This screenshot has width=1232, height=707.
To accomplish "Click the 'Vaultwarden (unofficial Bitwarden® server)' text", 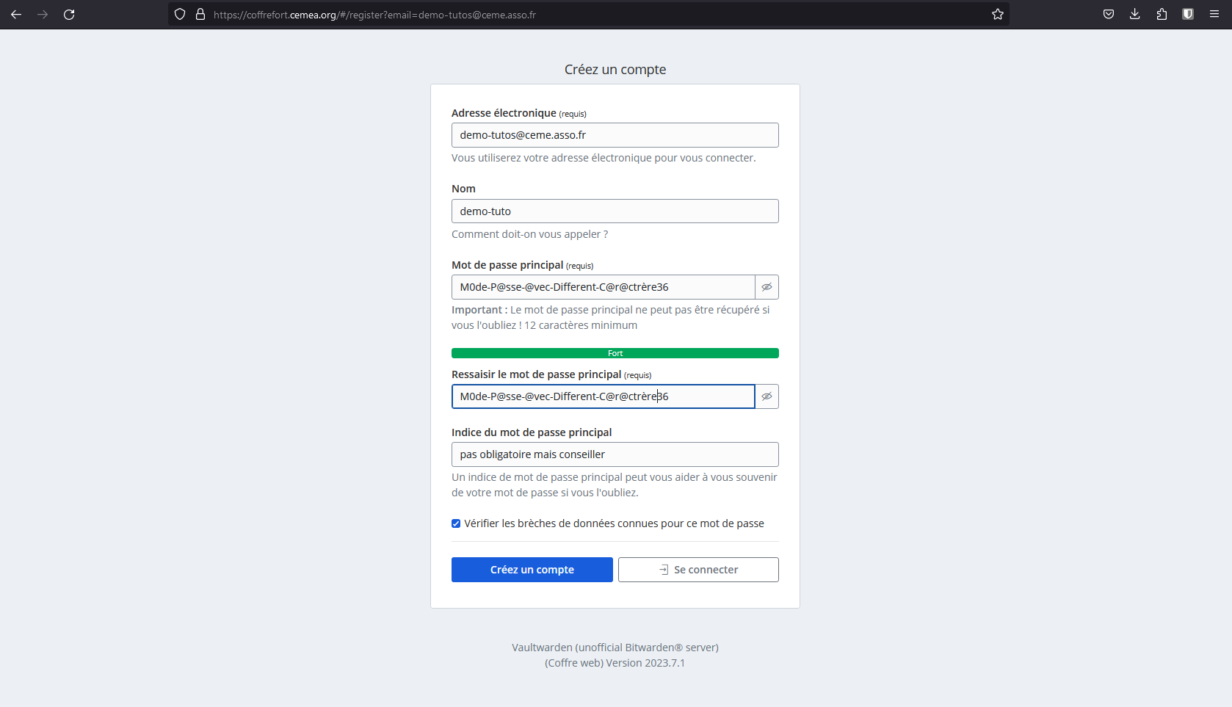I will pyautogui.click(x=615, y=648).
